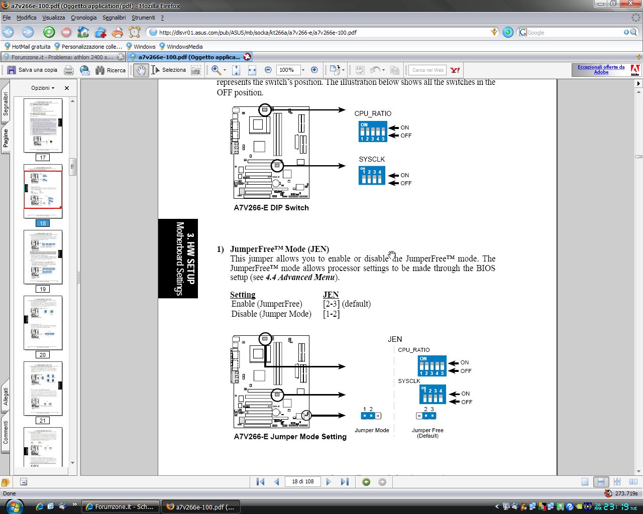Select the page 20 thumbnail
The image size is (643, 514).
coord(43,323)
